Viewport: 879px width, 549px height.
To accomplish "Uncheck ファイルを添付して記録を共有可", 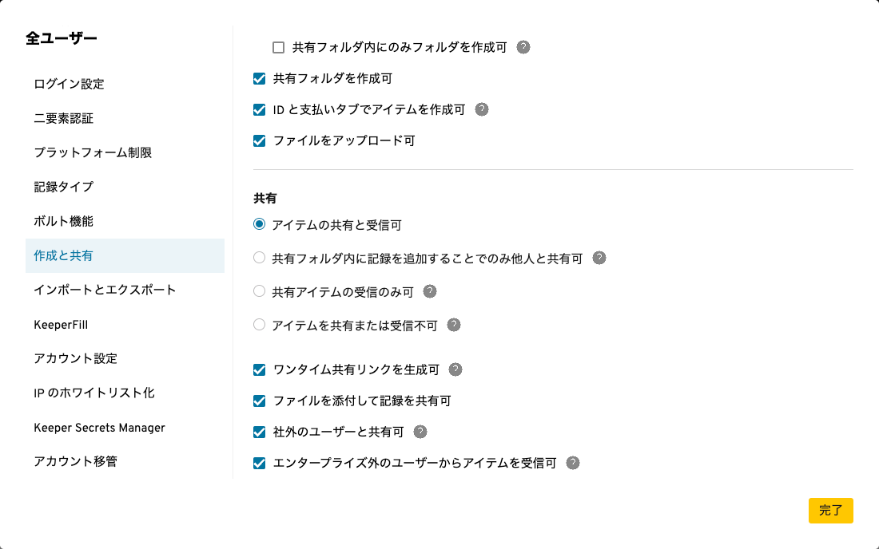I will click(259, 401).
